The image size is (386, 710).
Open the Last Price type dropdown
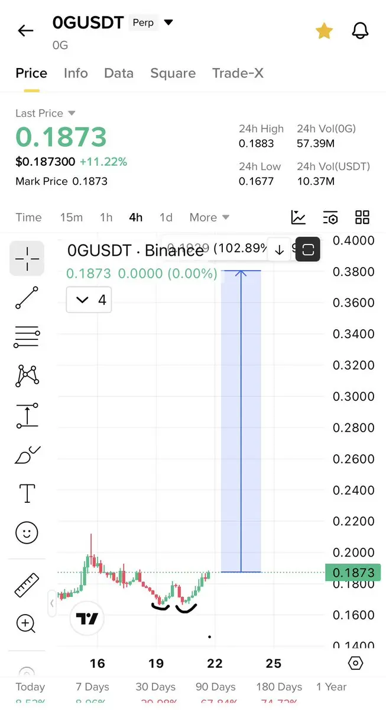tap(45, 113)
